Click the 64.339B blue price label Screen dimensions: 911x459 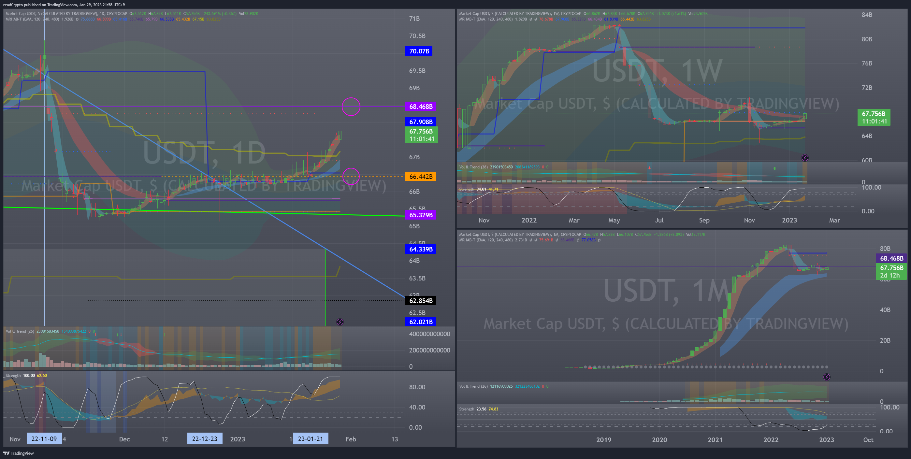421,249
